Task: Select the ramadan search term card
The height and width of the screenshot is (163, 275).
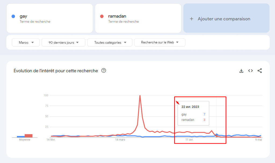Action: click(x=138, y=18)
